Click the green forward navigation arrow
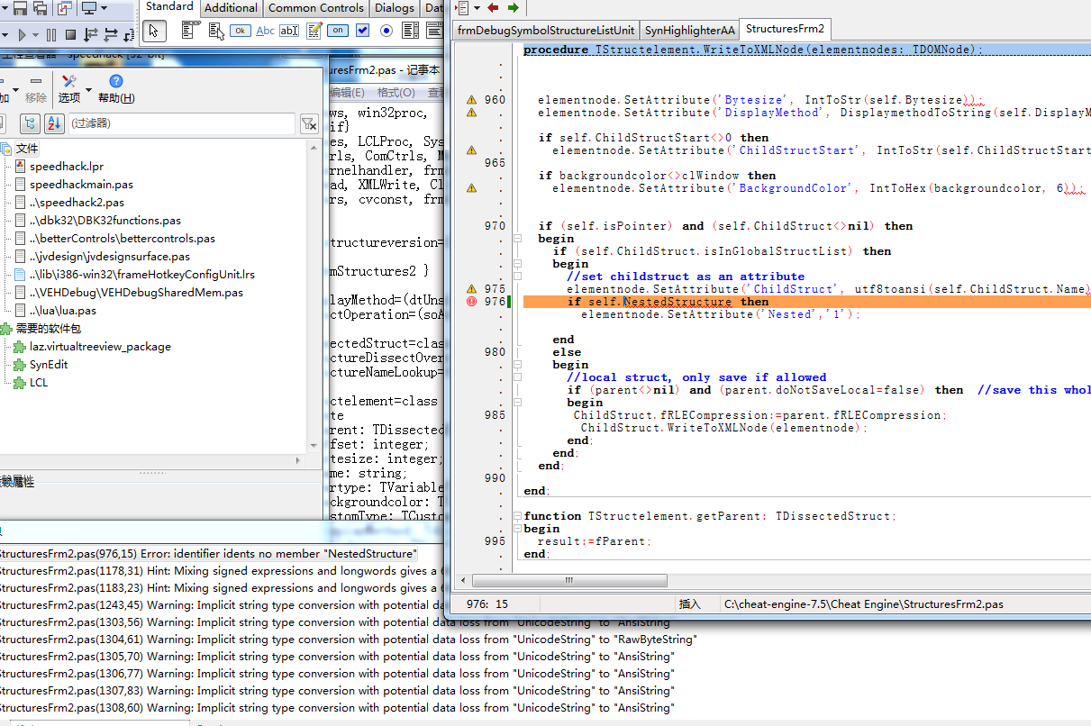The width and height of the screenshot is (1091, 726). [514, 8]
